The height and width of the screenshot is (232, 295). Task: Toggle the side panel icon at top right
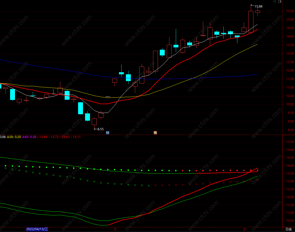pyautogui.click(x=280, y=2)
